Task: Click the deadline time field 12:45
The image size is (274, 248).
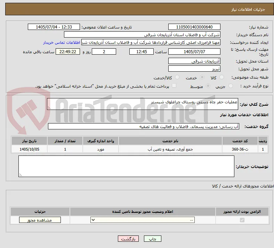Action: point(142,51)
